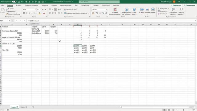Click the Cut (Вырезать) scissors button
Screen dimensions: 197x111
(x=10, y=9)
